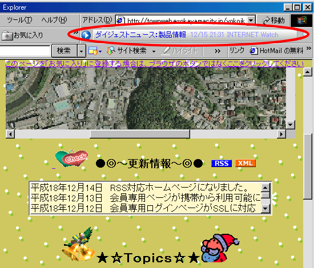Viewport: 314px width, 268px height.
Task: Open the ツール(T) menu
Action: click(19, 20)
